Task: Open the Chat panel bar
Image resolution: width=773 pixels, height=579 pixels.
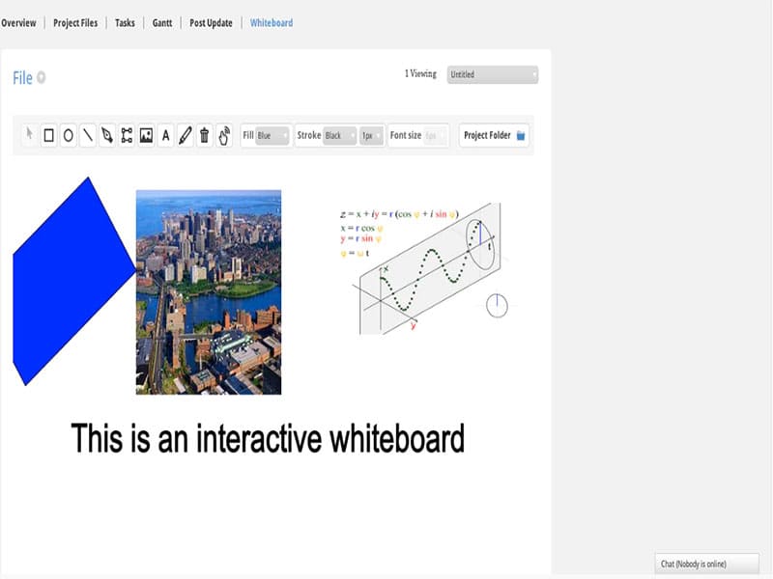Action: (x=707, y=564)
